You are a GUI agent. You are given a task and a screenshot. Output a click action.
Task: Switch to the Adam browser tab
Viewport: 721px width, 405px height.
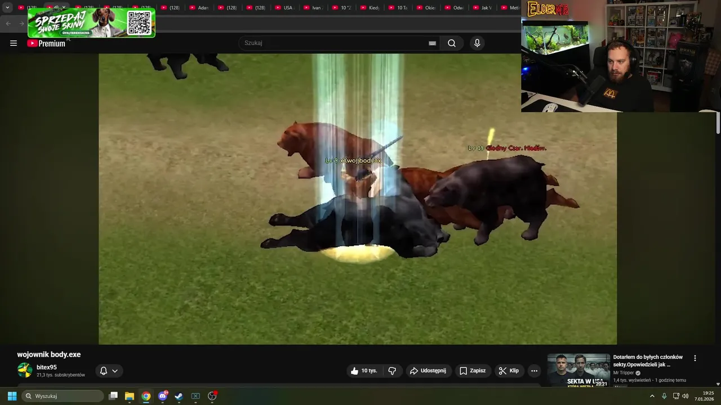pyautogui.click(x=200, y=8)
